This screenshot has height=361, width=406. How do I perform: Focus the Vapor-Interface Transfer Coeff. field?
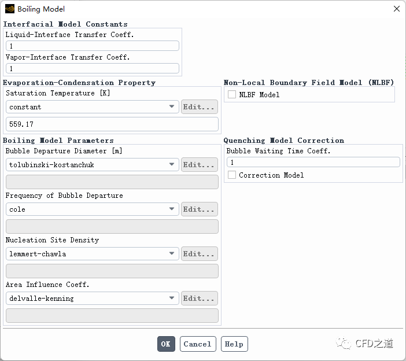[93, 68]
